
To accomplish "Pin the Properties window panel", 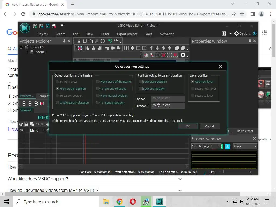I will click(x=250, y=41).
